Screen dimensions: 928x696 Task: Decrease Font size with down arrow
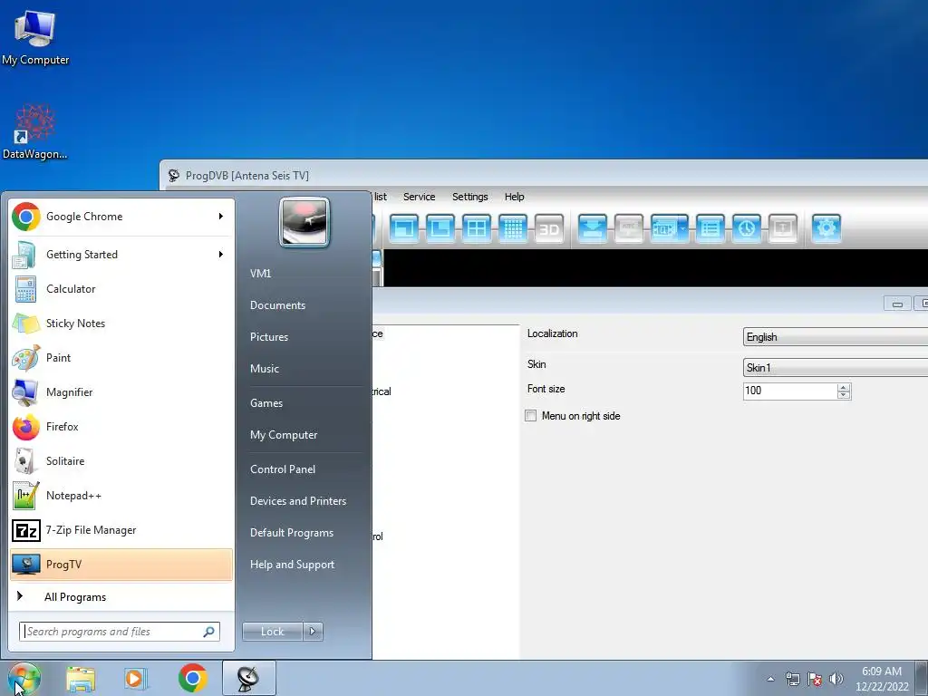844,395
